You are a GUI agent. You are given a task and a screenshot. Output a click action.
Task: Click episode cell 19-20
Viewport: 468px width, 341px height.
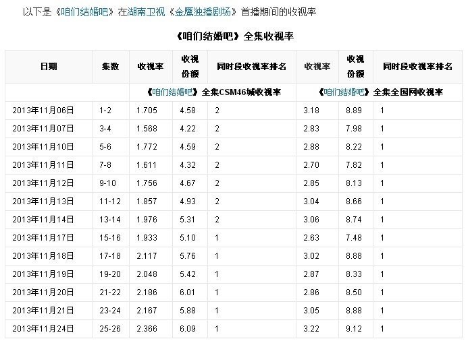pos(110,274)
